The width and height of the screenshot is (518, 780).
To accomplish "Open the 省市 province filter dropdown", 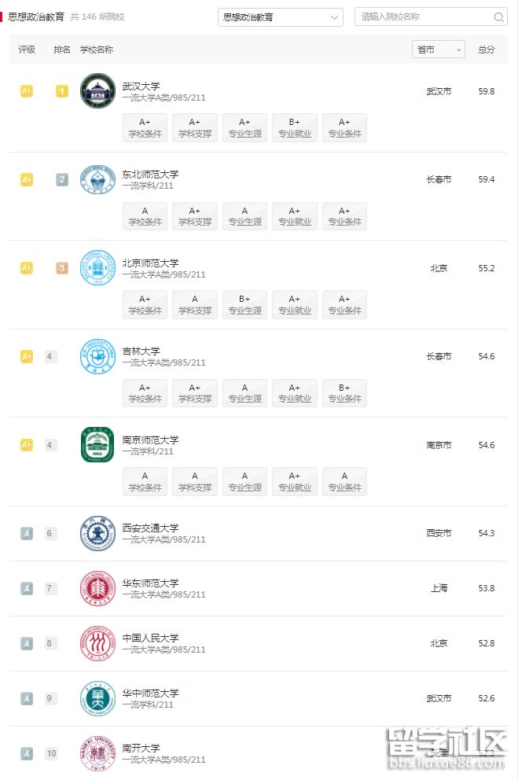I will click(x=438, y=50).
